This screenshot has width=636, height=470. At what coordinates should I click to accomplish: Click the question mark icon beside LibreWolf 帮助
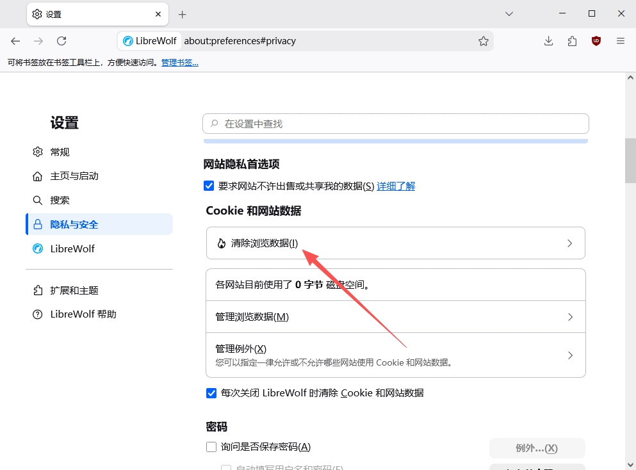(x=38, y=314)
